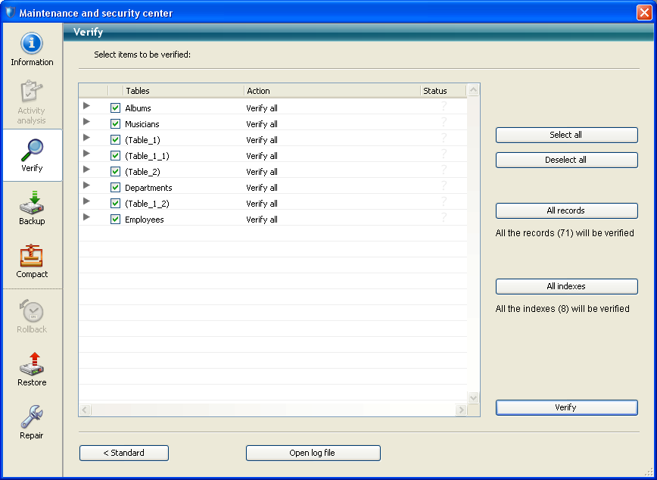Image resolution: width=657 pixels, height=480 pixels.
Task: Select the Repair wrench icon
Action: [x=32, y=417]
